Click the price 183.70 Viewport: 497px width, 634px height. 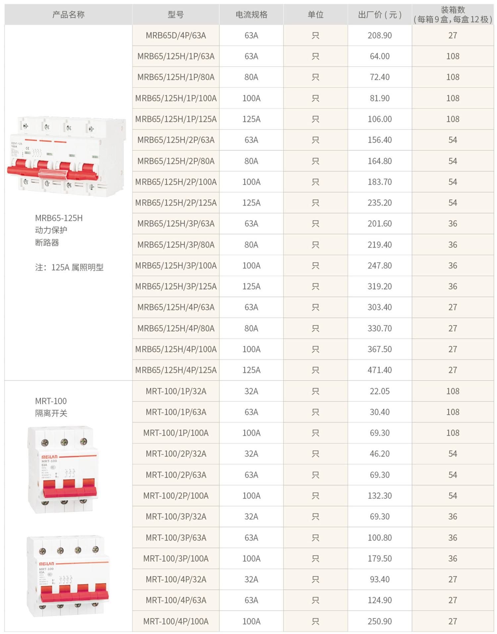coord(380,182)
